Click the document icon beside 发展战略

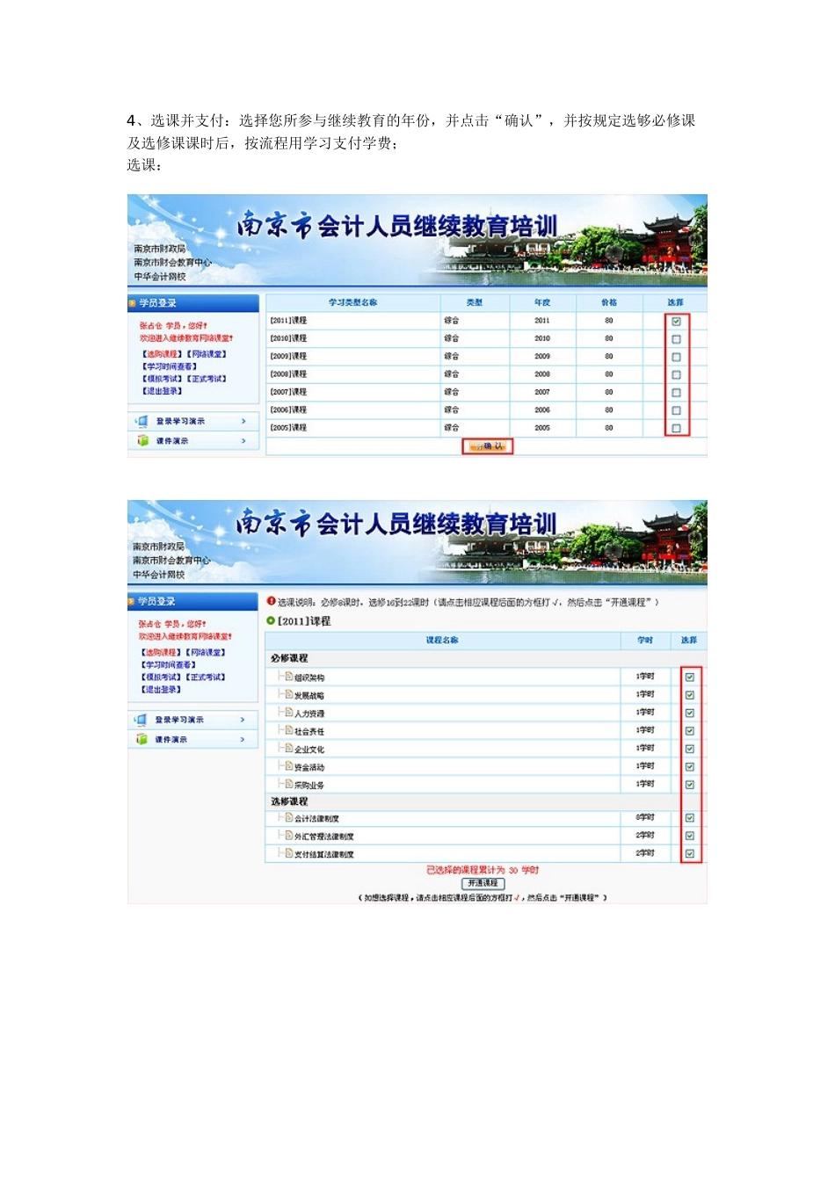tap(288, 694)
